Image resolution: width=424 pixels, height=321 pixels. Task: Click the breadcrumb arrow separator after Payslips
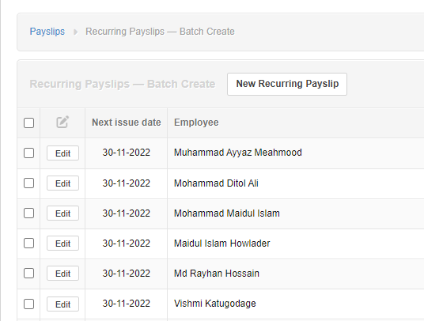pyautogui.click(x=75, y=32)
